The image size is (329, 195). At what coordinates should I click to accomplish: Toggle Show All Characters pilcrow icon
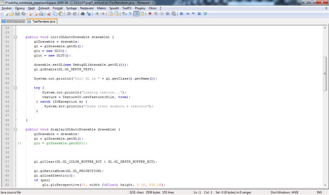(x=130, y=14)
